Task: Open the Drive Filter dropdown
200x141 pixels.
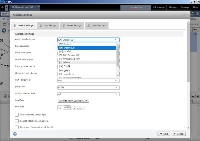Action: [x=88, y=88]
